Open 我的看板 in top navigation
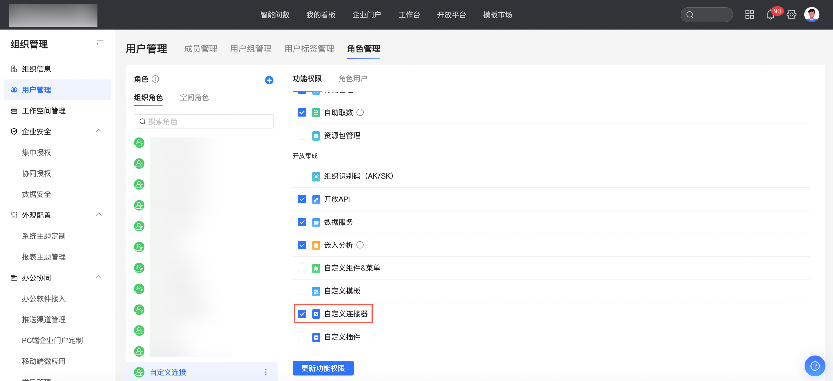Screen dimensions: 833x381 (321, 15)
